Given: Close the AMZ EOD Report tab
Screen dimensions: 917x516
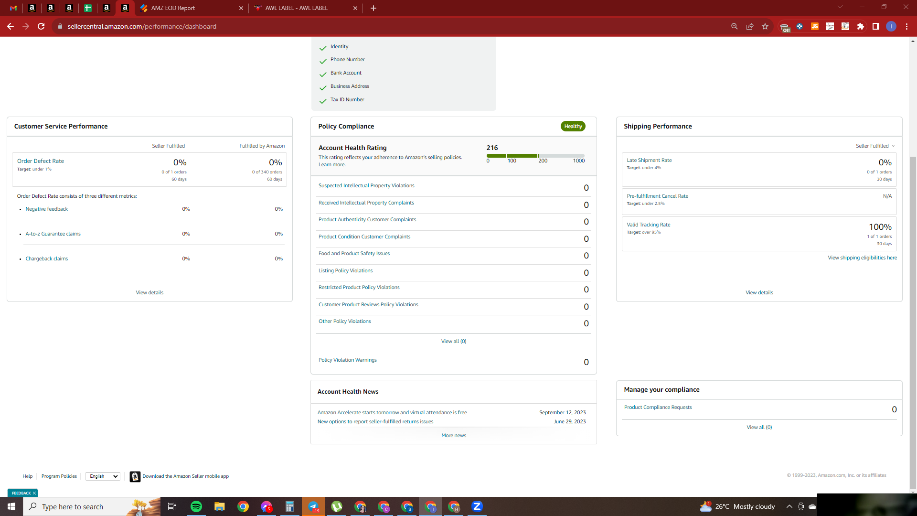Looking at the screenshot, I should pos(241,8).
